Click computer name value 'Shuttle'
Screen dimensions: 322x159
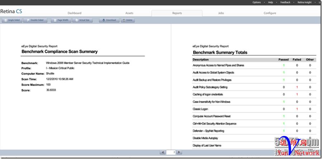pyautogui.click(x=50, y=73)
